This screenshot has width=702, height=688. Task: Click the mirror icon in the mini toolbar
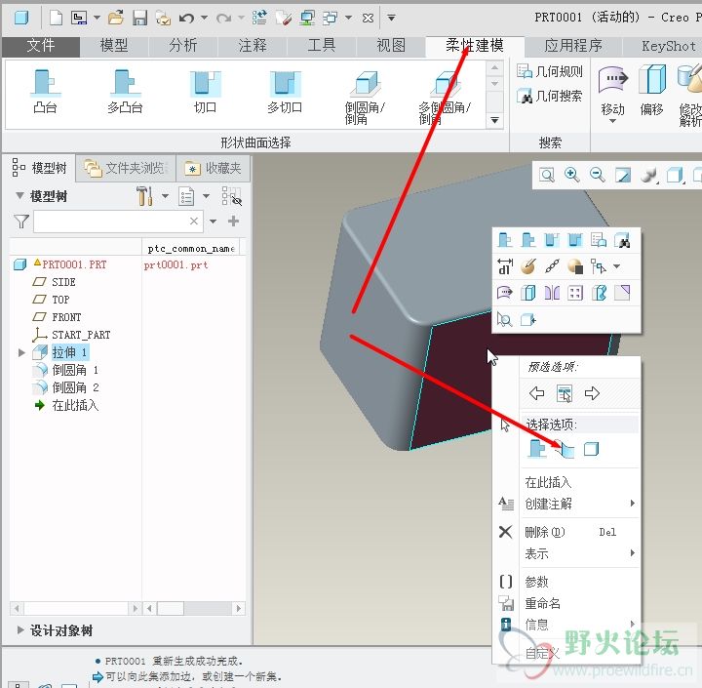[552, 293]
